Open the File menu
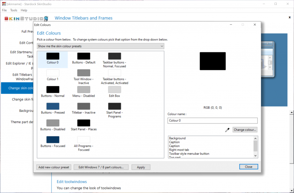The height and width of the screenshot is (193, 294). pyautogui.click(x=4, y=10)
